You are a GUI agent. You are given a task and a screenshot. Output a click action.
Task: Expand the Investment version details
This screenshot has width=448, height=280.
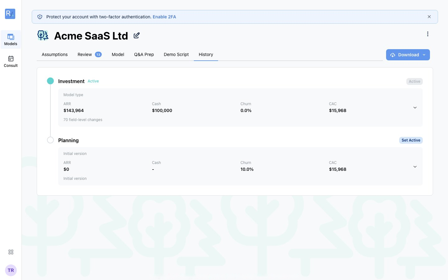pyautogui.click(x=415, y=108)
